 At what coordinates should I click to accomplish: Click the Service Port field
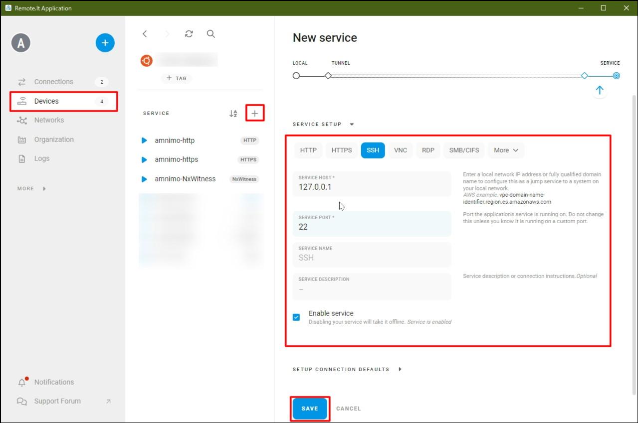pyautogui.click(x=372, y=224)
